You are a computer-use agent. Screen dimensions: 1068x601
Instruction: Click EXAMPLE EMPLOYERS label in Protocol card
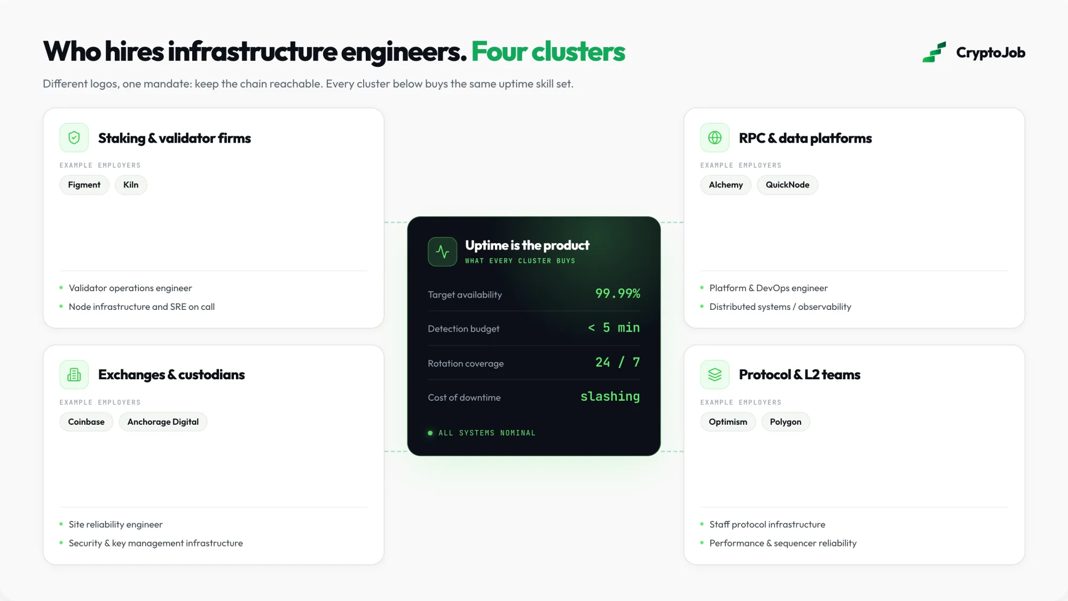pos(741,402)
